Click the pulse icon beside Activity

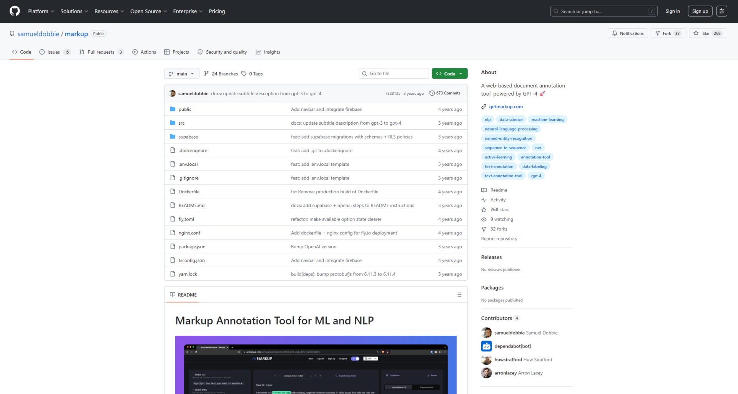coord(484,200)
